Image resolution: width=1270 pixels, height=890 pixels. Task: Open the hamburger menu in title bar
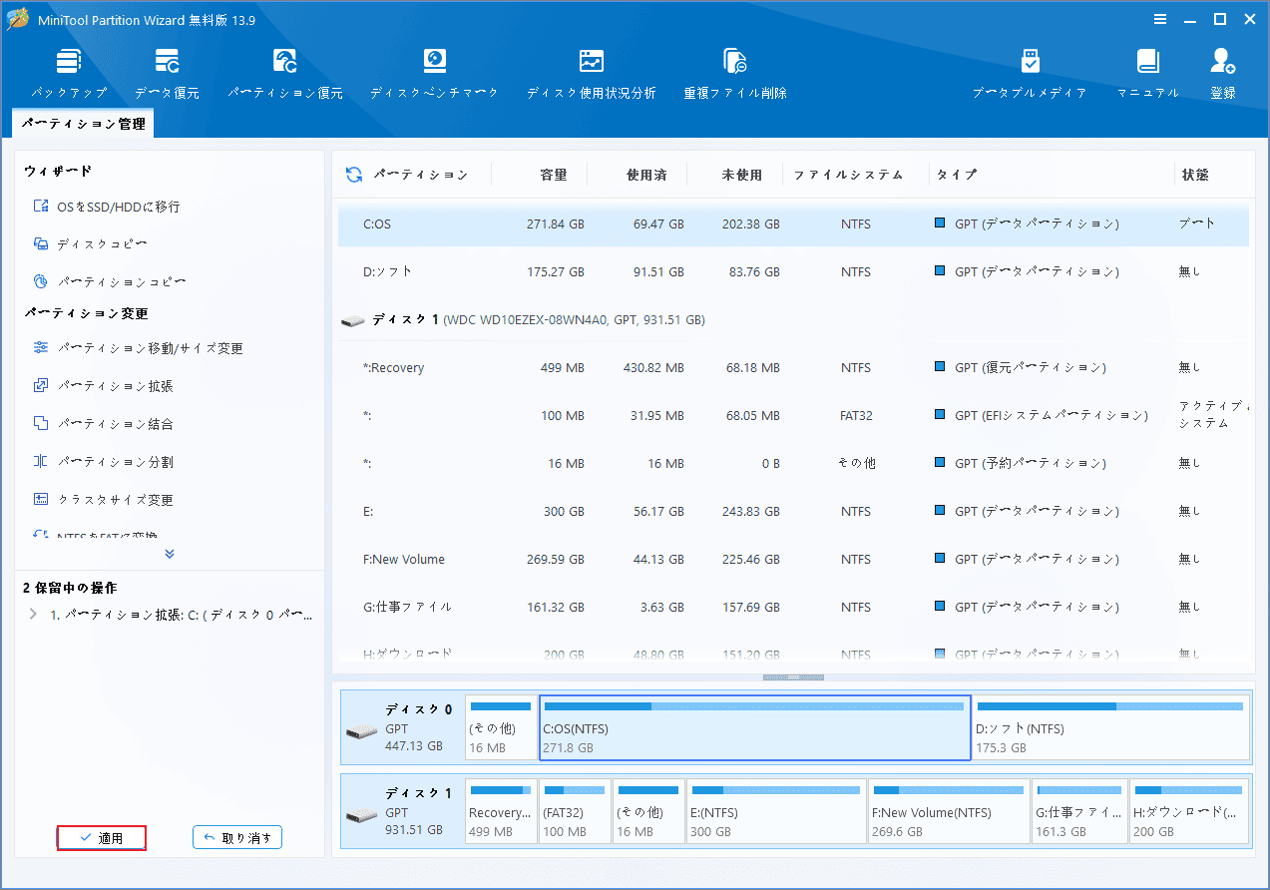[x=1160, y=19]
